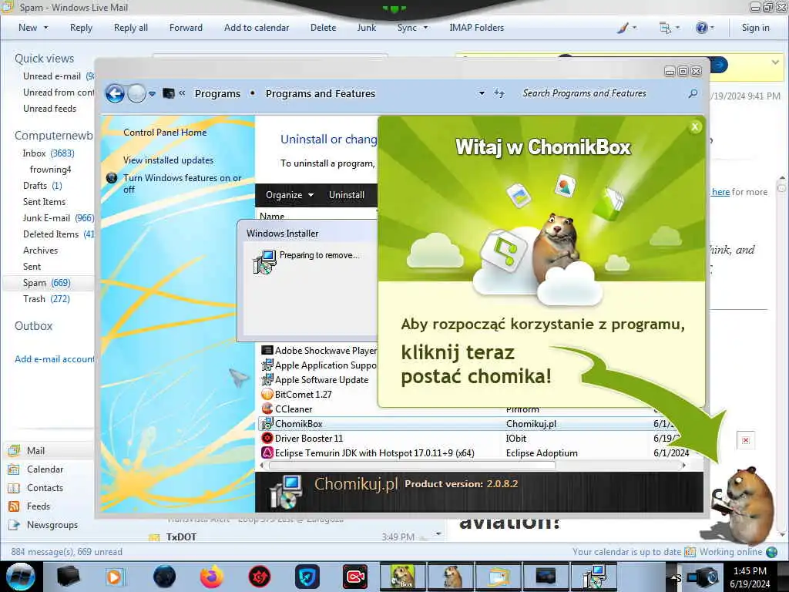
Task: Click Forward in Live Mail toolbar
Action: 186,28
